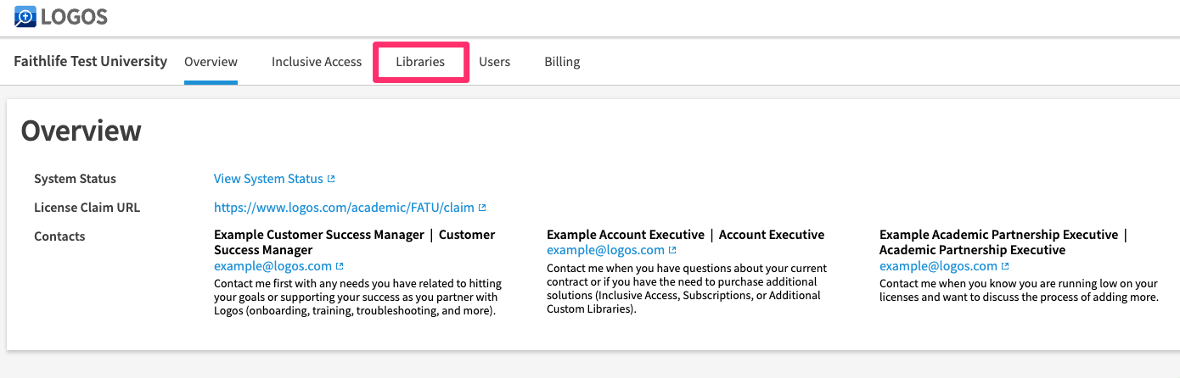1180x378 pixels.
Task: Go to the Users tab
Action: click(x=495, y=62)
